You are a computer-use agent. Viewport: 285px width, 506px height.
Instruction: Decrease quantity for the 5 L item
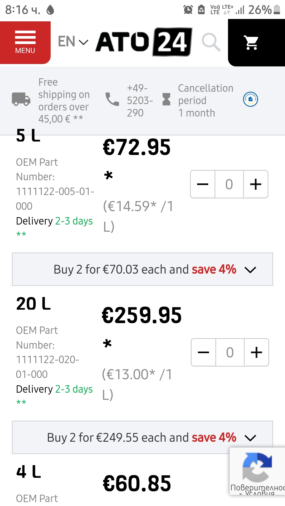203,184
